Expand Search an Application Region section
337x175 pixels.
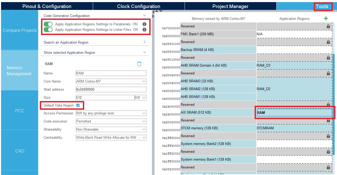click(145, 42)
